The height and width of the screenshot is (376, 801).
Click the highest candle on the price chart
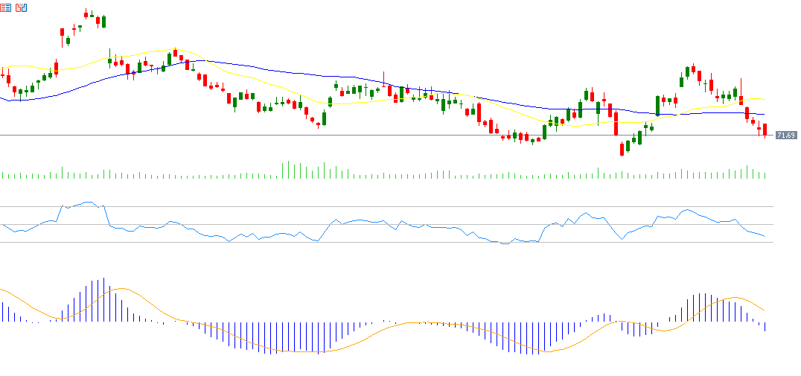pos(86,15)
